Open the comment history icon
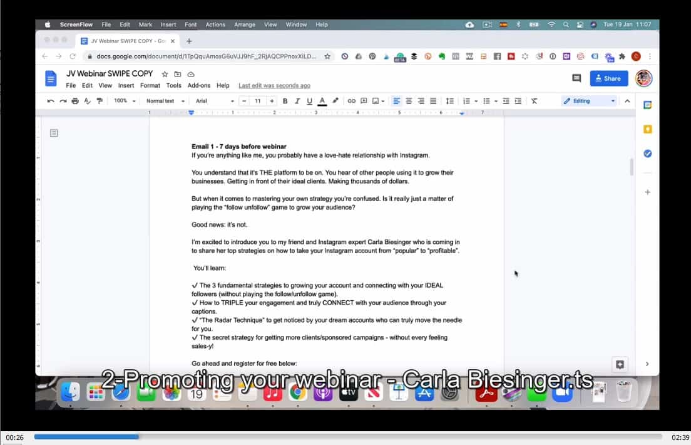Screen dimensions: 691x445 pos(576,78)
